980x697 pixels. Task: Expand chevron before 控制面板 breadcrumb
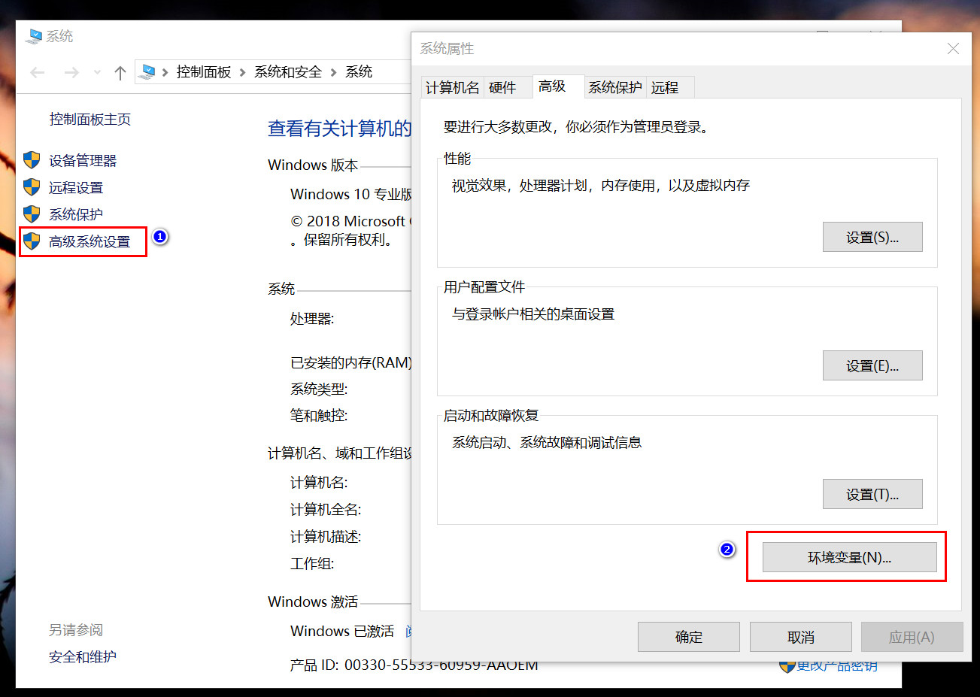[165, 72]
